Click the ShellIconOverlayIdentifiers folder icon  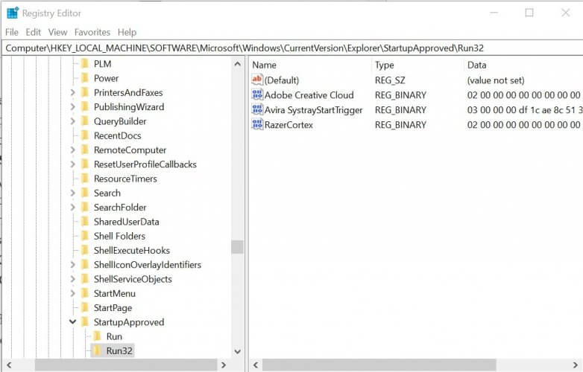click(x=85, y=264)
